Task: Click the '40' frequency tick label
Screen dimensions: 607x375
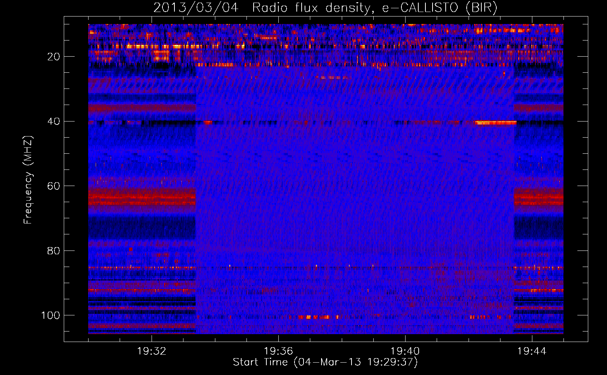Action: (54, 121)
